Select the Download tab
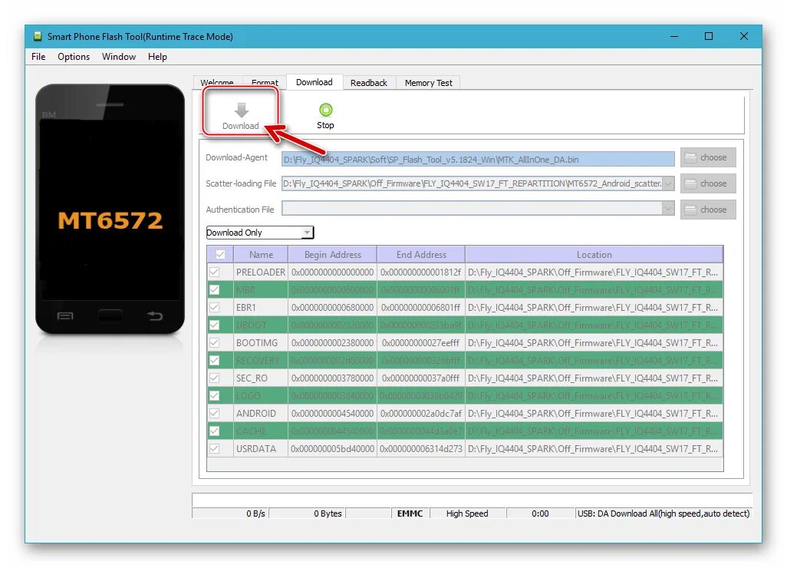The image size is (787, 568). tap(314, 82)
